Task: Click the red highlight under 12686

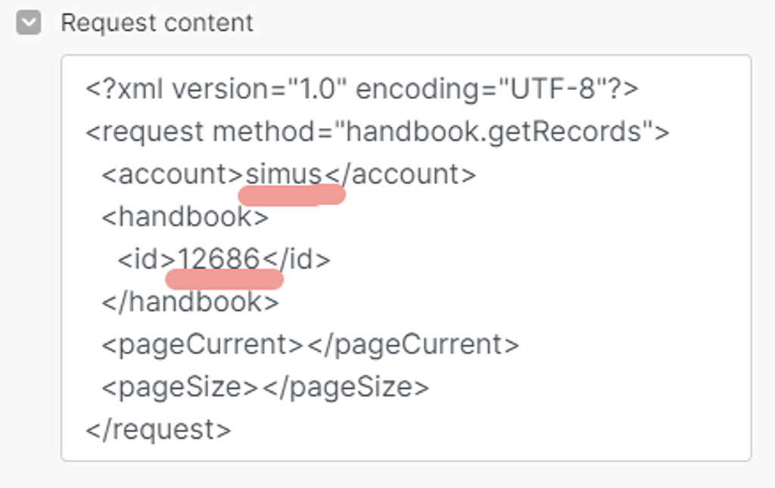Action: tap(224, 280)
